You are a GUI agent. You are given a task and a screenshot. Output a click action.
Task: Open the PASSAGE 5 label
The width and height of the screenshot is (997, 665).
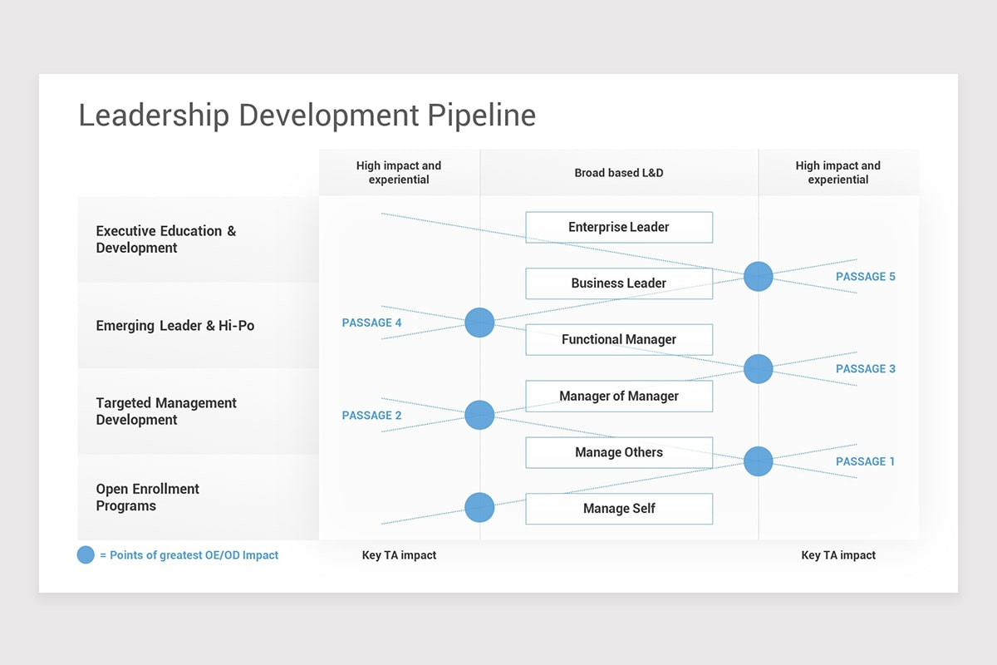pos(866,276)
